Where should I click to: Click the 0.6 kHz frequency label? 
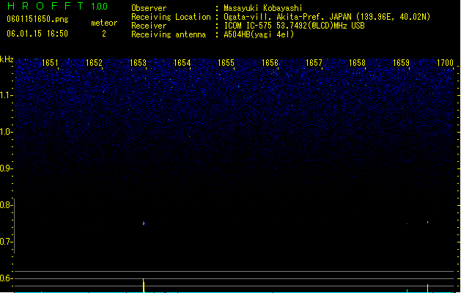point(6,278)
